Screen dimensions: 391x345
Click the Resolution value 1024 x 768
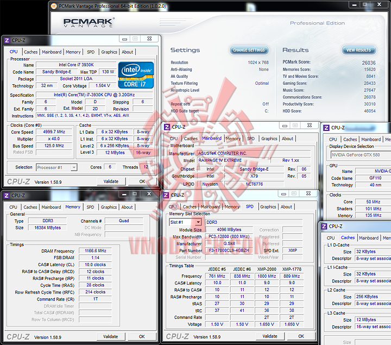point(258,62)
